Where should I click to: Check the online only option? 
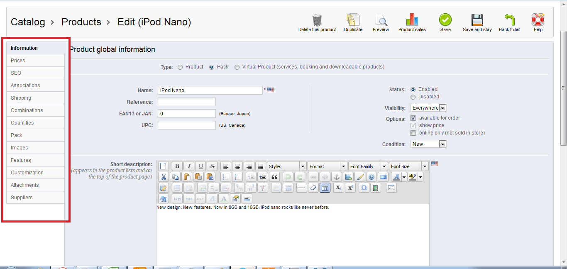pyautogui.click(x=413, y=133)
